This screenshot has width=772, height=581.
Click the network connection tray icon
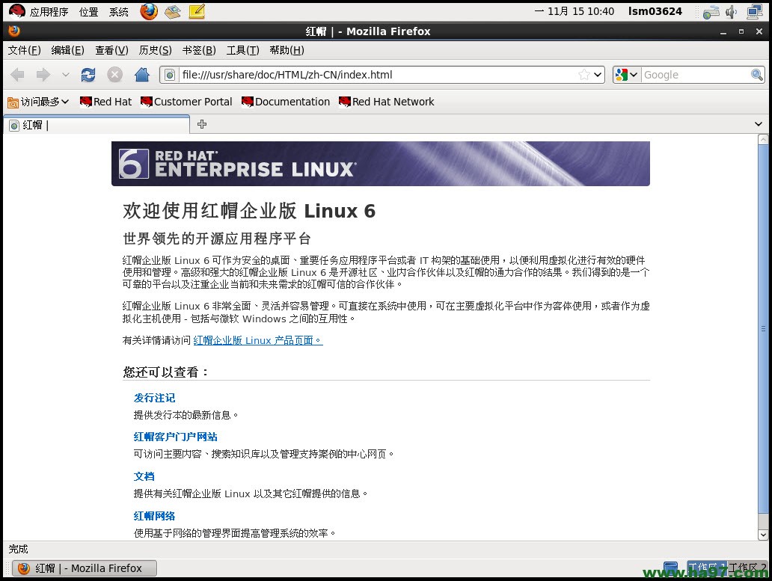coord(754,12)
